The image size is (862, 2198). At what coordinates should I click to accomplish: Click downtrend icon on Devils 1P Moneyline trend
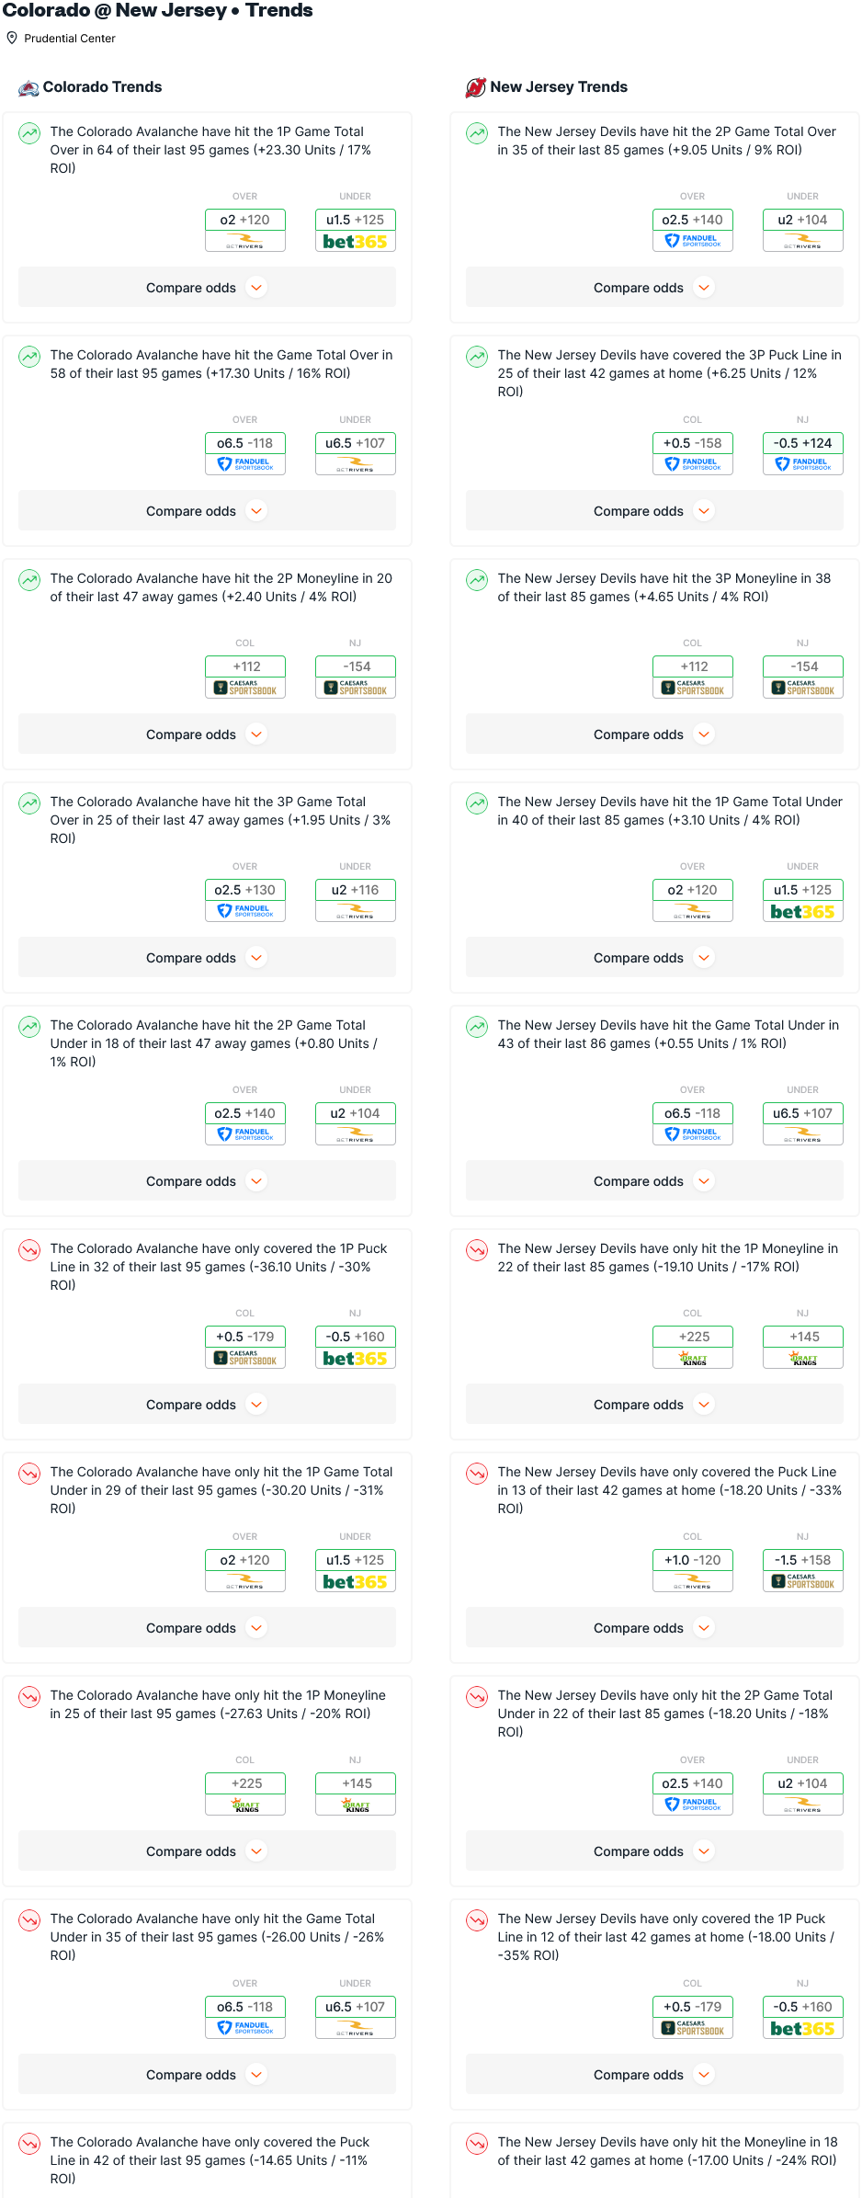(x=477, y=1250)
